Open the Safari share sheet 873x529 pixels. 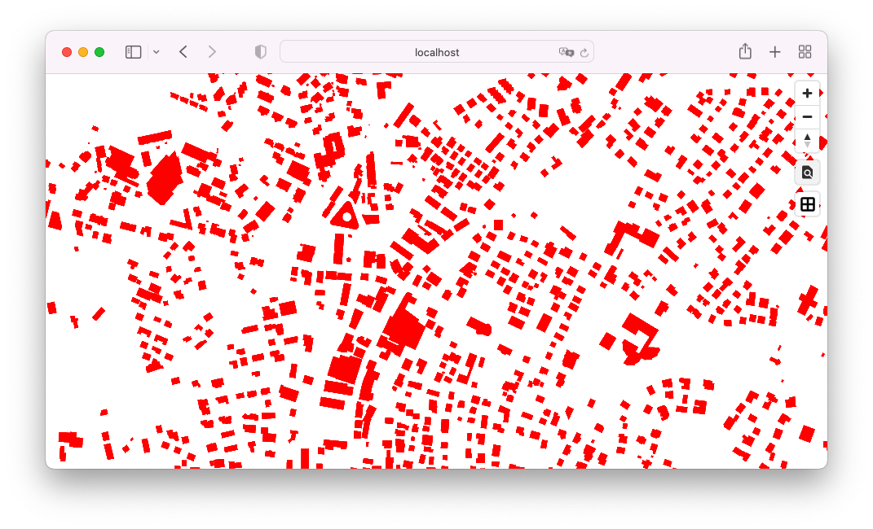745,51
